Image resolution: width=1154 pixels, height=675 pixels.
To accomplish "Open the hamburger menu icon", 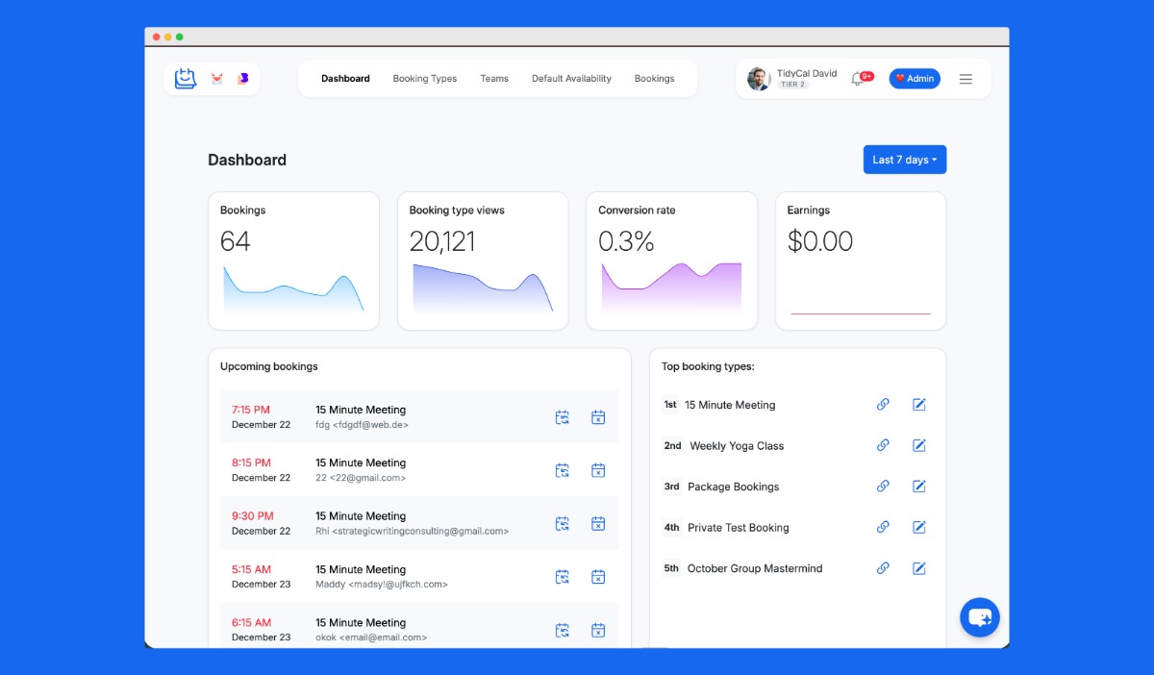I will coord(966,79).
